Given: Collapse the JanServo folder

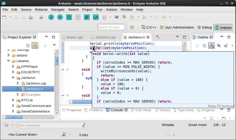Looking at the screenshot, I should 13,78.
